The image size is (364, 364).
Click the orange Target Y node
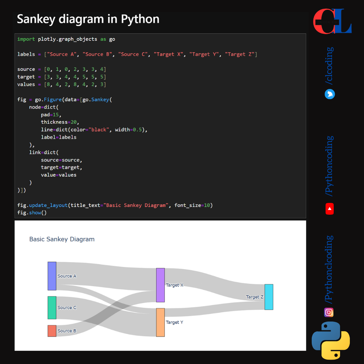coord(160,323)
